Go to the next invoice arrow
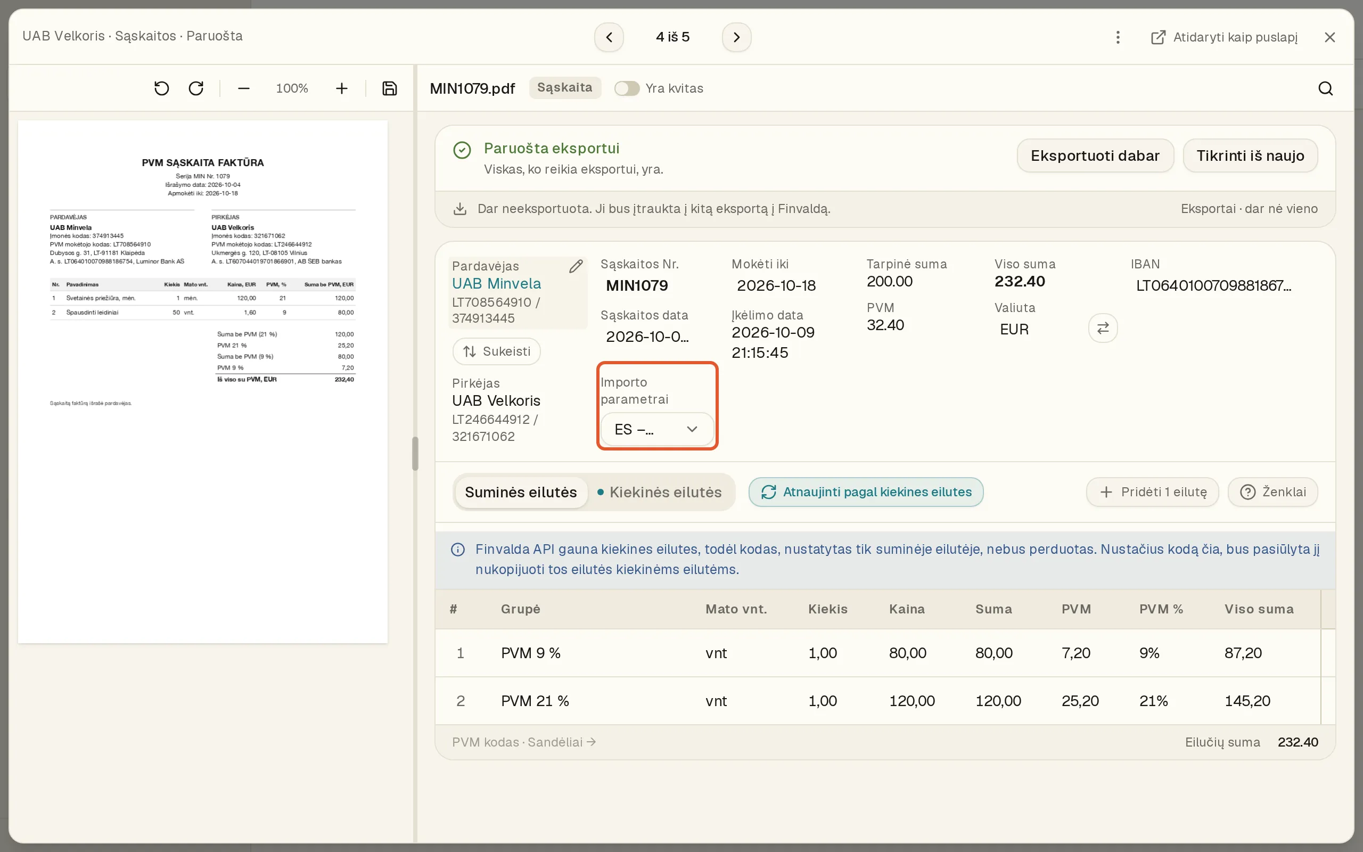The image size is (1363, 852). (736, 37)
